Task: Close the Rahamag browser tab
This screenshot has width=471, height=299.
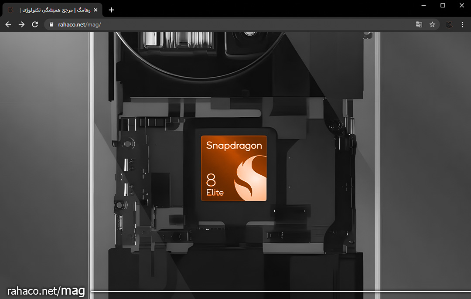Action: (96, 10)
